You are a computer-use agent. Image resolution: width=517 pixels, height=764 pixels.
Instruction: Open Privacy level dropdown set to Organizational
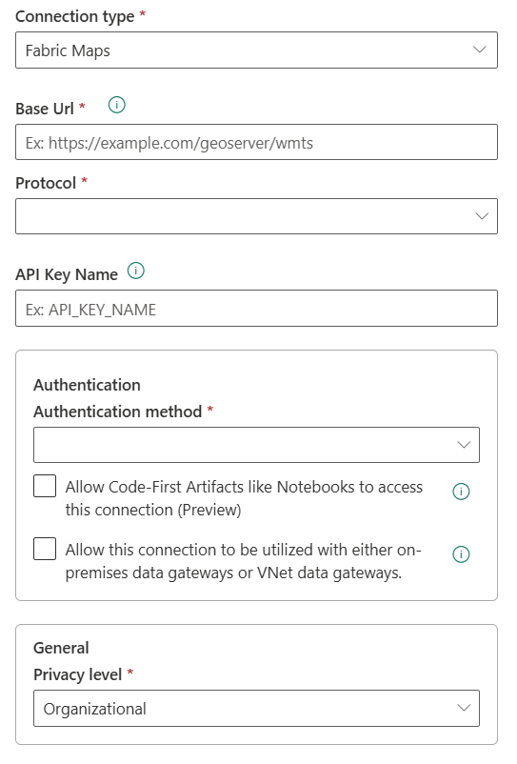point(256,708)
